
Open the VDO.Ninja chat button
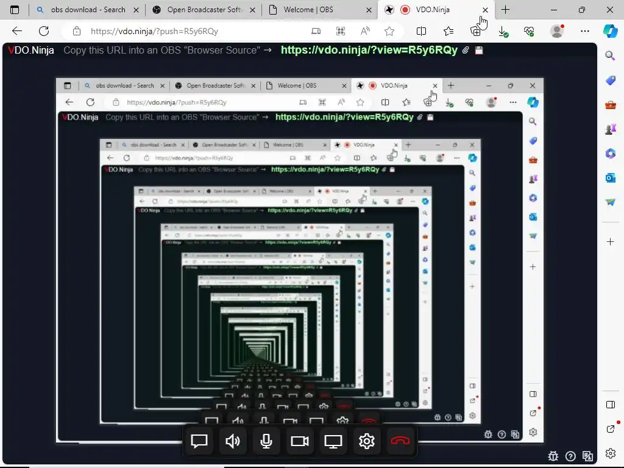tap(199, 441)
